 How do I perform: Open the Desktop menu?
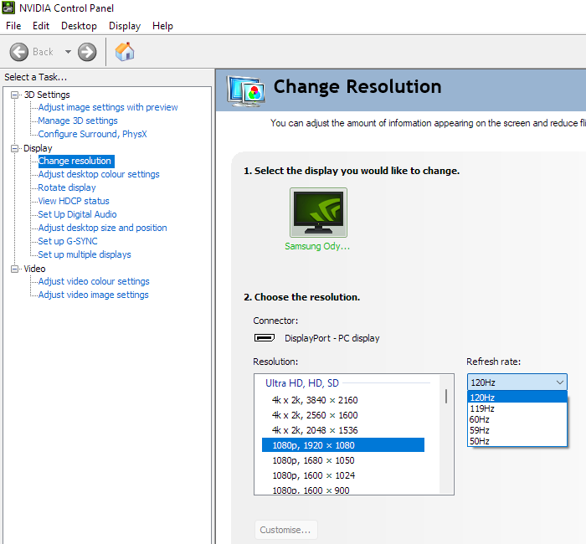point(79,26)
